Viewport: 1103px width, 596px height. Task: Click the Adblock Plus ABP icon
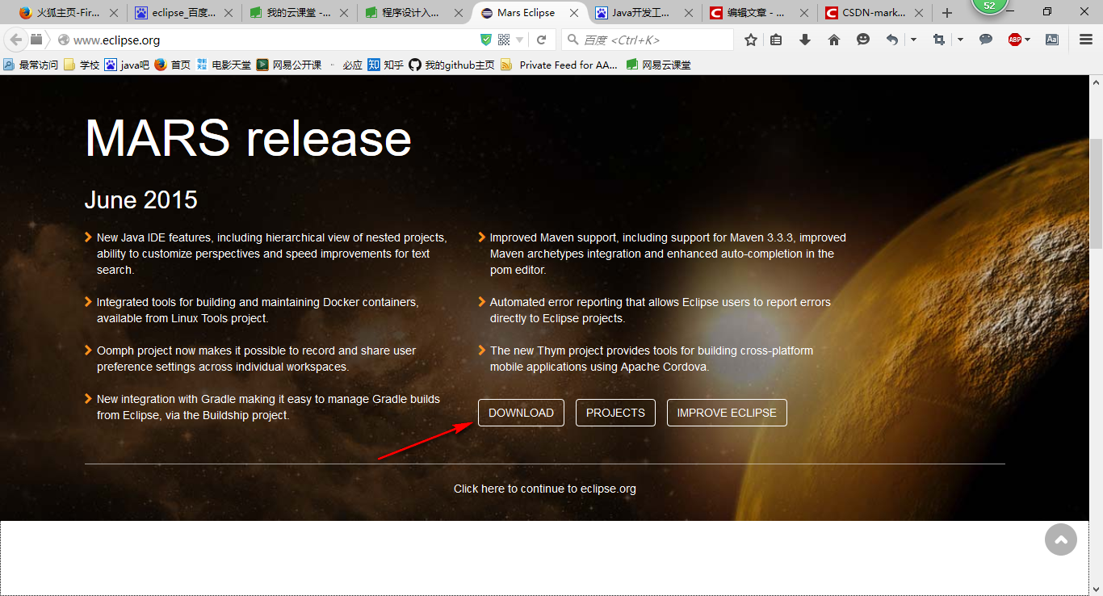(1015, 40)
